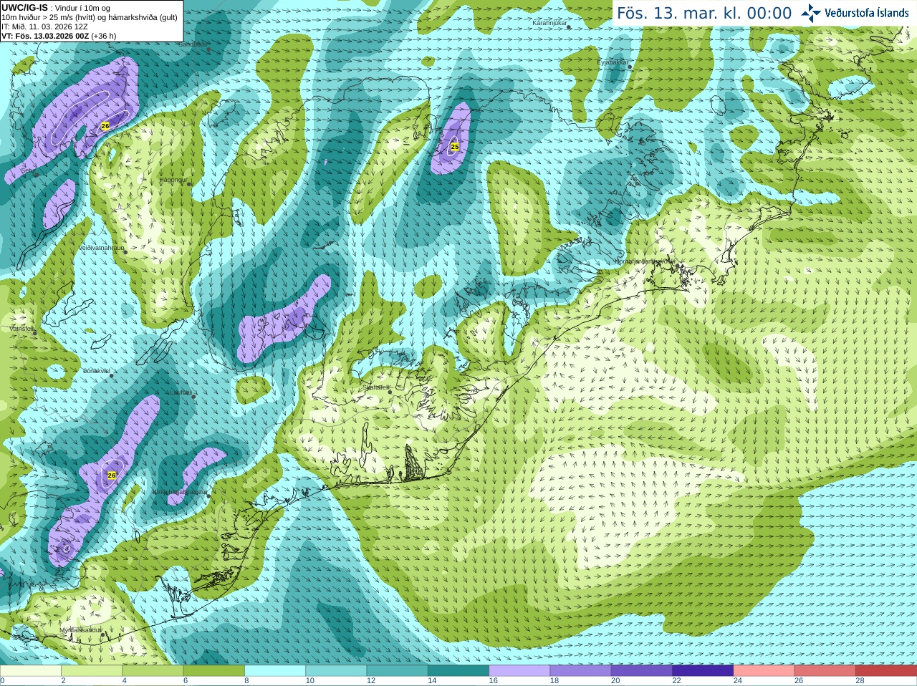Click the Veiðivatnahraun place label
This screenshot has height=686, width=917.
coord(101,248)
